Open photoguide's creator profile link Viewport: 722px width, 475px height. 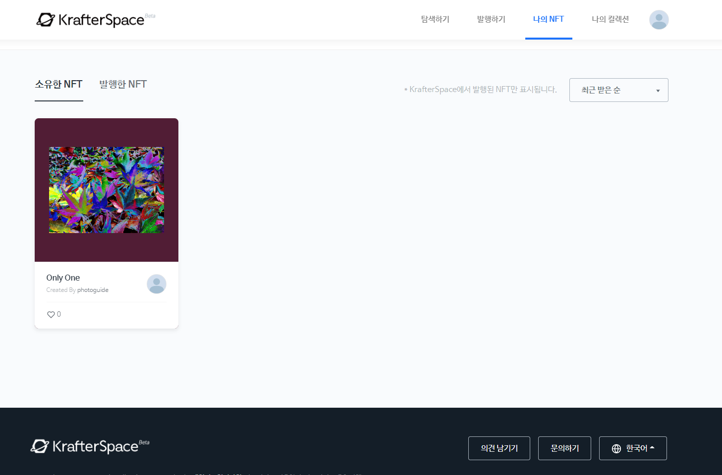[x=93, y=289]
